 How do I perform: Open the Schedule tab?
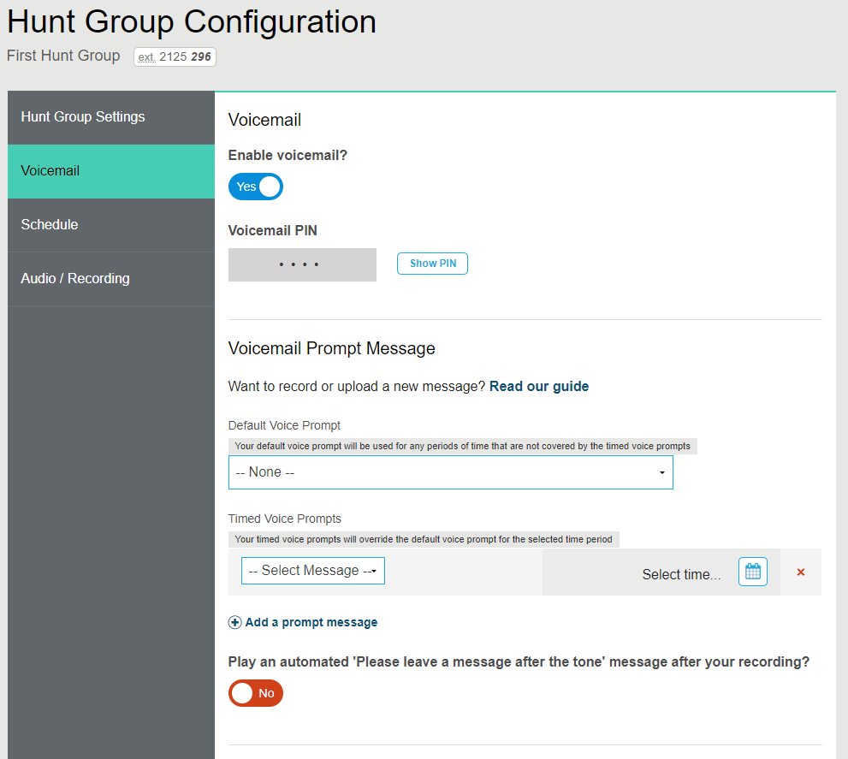point(49,224)
